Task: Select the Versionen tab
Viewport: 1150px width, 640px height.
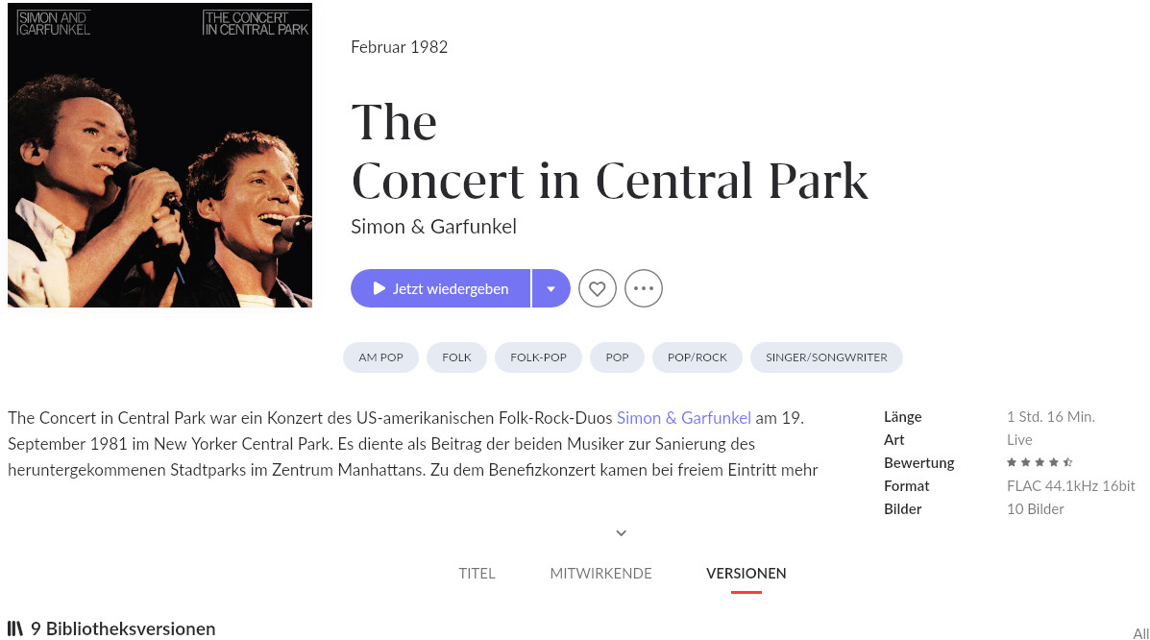Action: (x=746, y=574)
